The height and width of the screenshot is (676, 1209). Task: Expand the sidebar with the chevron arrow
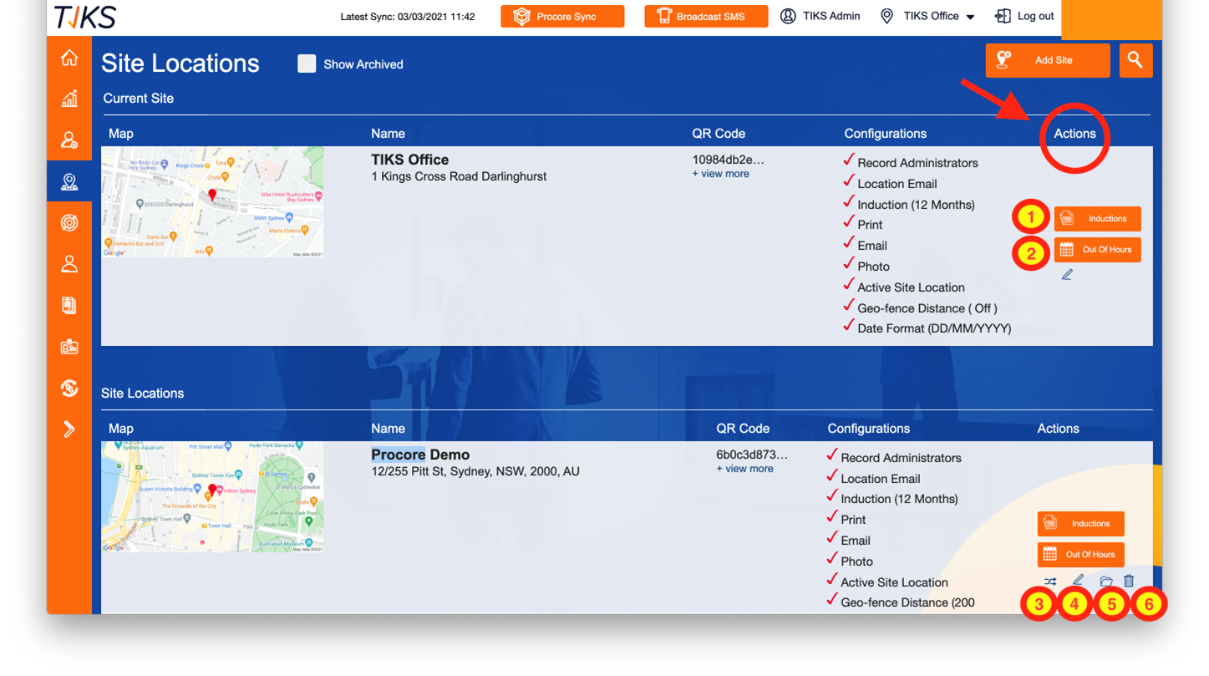pos(69,429)
